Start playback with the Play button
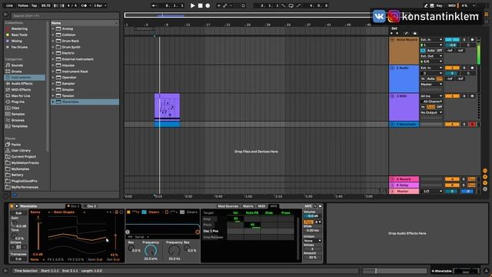The image size is (492, 277). point(193,5)
